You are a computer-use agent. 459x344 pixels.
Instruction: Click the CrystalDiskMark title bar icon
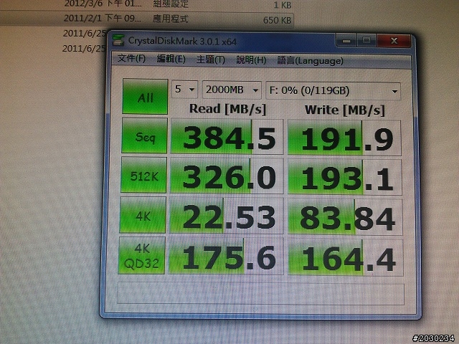(118, 40)
